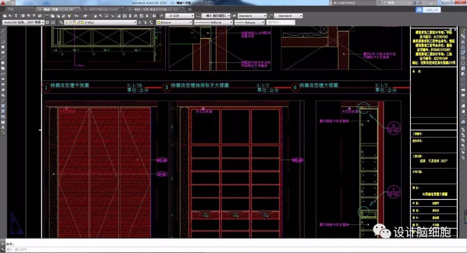Select the Polygon draw tool
467x253 pixels.
[x=3, y=47]
